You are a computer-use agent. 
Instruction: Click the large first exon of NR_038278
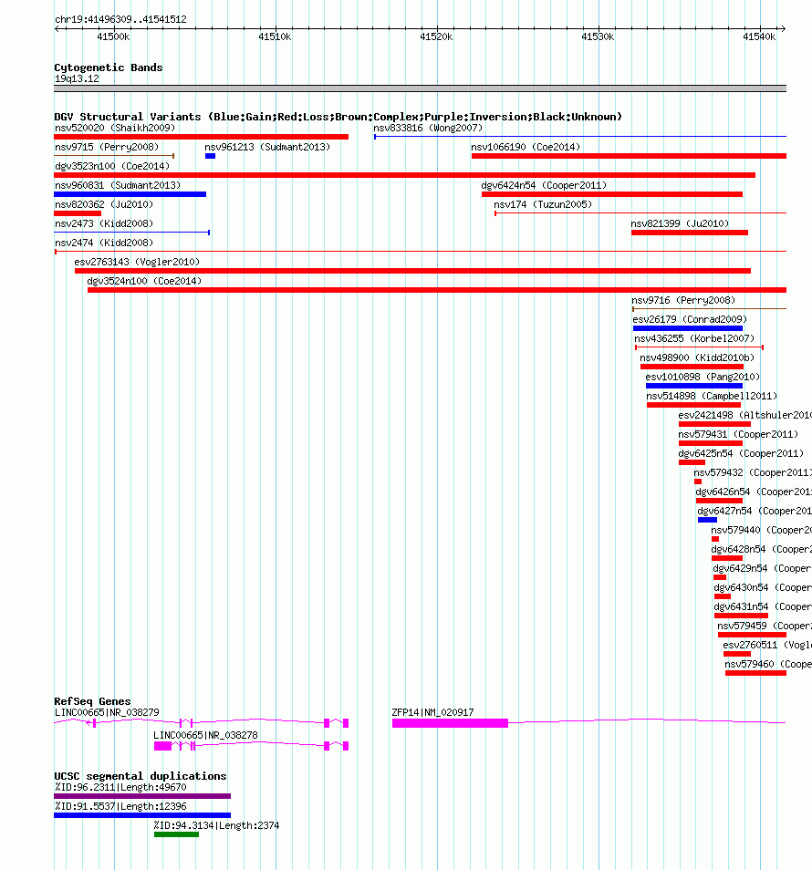point(162,746)
